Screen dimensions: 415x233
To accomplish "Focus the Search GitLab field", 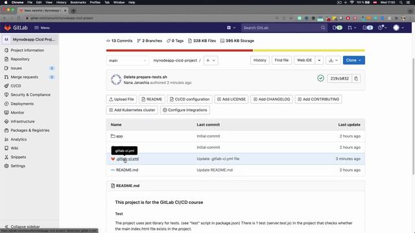I will tap(284, 28).
